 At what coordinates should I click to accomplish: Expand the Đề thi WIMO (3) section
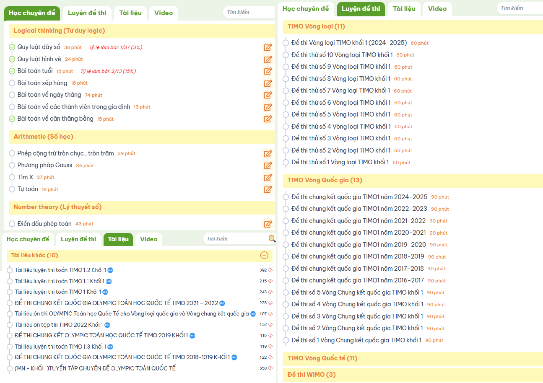[x=413, y=375]
